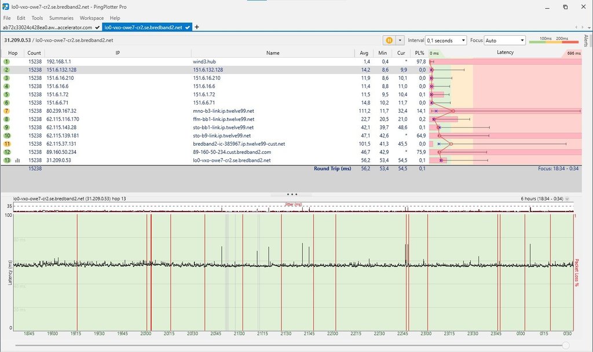Click the timeline slider handle at bottom

tap(565, 345)
